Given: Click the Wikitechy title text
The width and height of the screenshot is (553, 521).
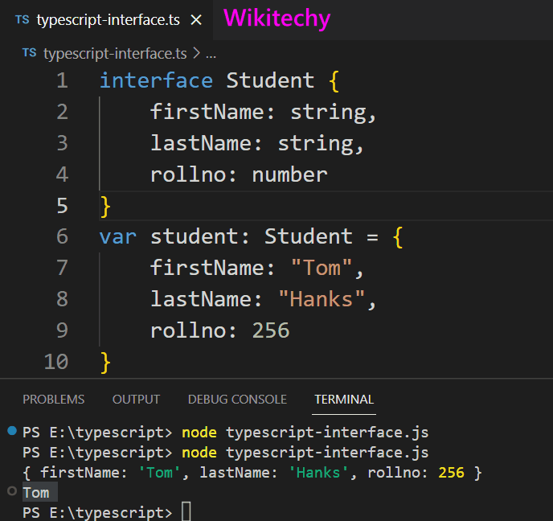Looking at the screenshot, I should [276, 18].
